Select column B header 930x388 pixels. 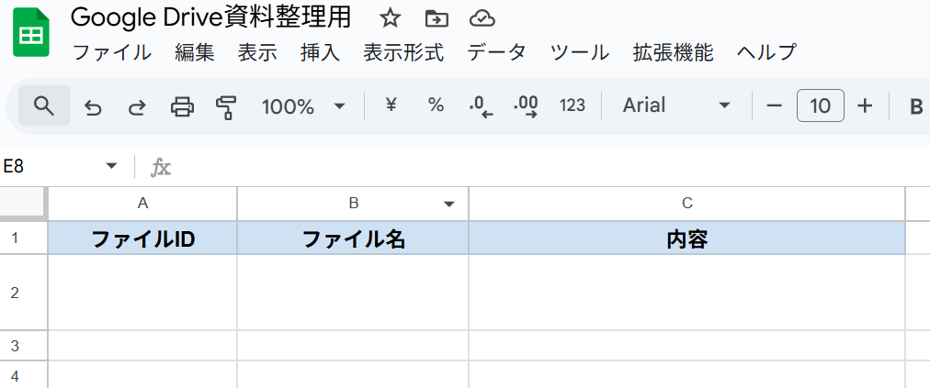click(x=353, y=204)
